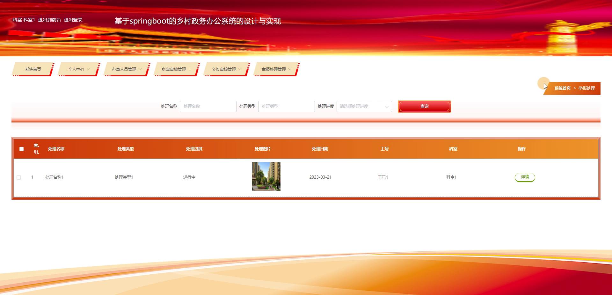Expand the 办事人员管理 chevron arrow
The height and width of the screenshot is (295, 612).
pyautogui.click(x=140, y=69)
